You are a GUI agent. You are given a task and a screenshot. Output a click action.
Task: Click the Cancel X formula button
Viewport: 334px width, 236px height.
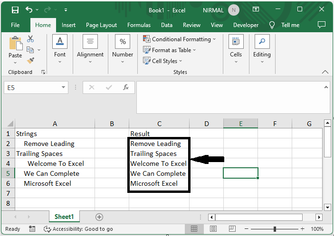tap(92, 87)
